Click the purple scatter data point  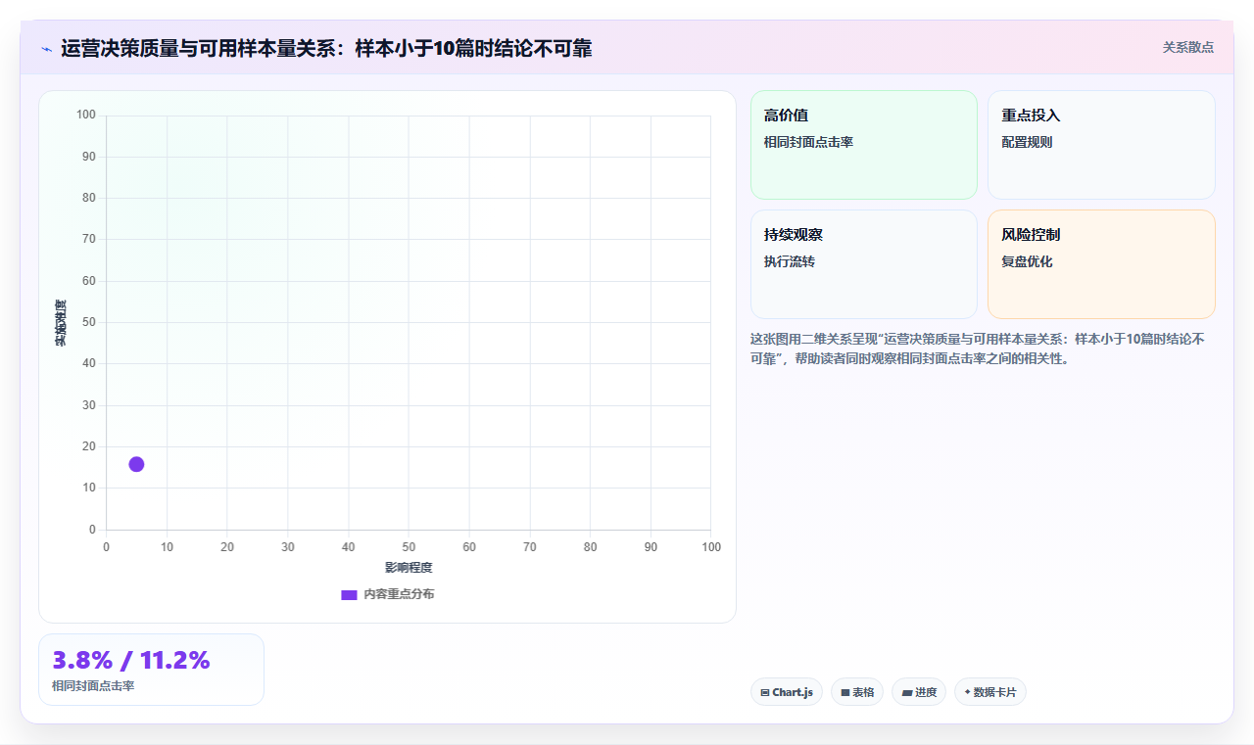pyautogui.click(x=136, y=464)
